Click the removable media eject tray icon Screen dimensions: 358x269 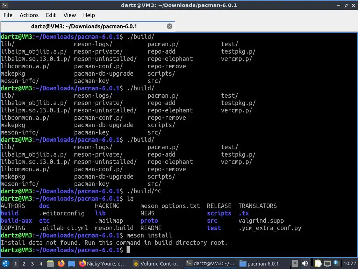(295, 263)
